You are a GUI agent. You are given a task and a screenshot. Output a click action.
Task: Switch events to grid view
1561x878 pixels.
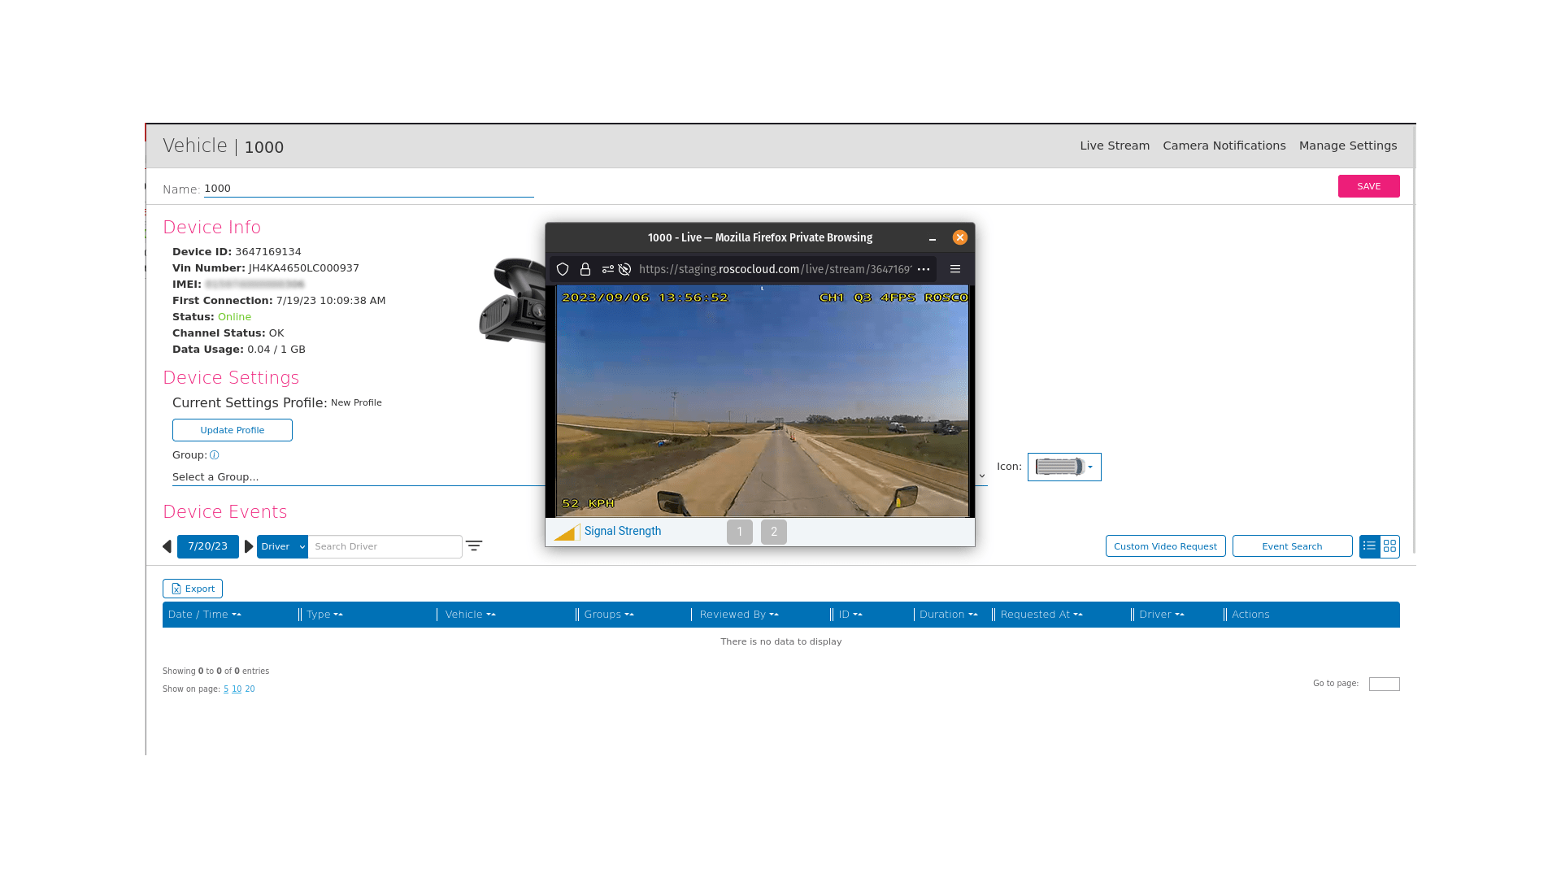[1389, 546]
